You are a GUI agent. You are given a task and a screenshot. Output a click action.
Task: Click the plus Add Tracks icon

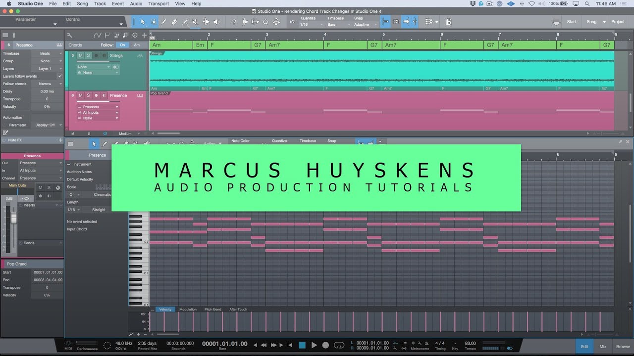click(144, 35)
